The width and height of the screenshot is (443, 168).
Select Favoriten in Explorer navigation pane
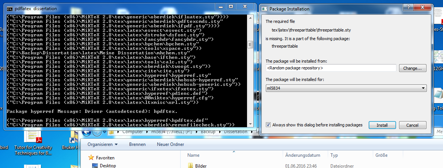[x=105, y=158]
